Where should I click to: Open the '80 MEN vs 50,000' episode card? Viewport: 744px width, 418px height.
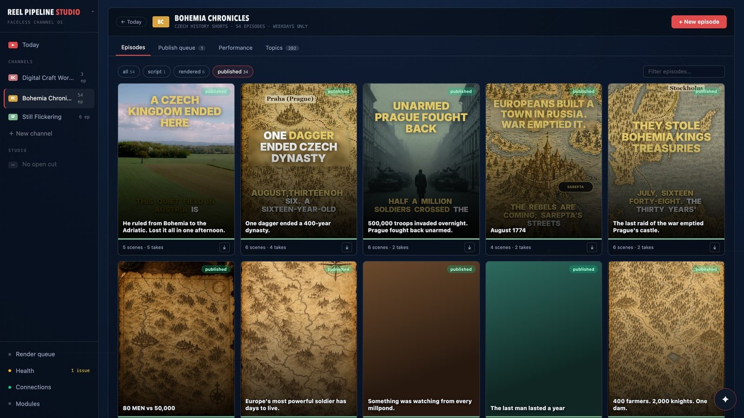click(176, 339)
